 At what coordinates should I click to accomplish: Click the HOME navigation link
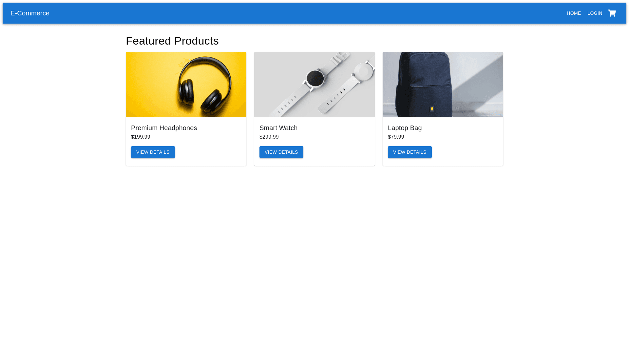(574, 13)
